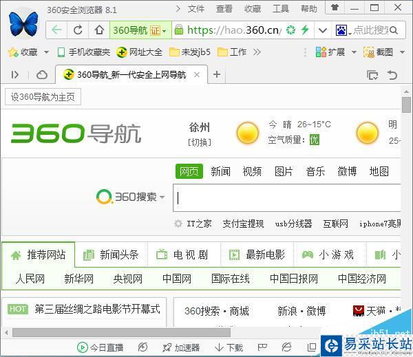Expand more bookmarks double chevron
Viewport: 413px width, 357px height.
click(x=257, y=52)
